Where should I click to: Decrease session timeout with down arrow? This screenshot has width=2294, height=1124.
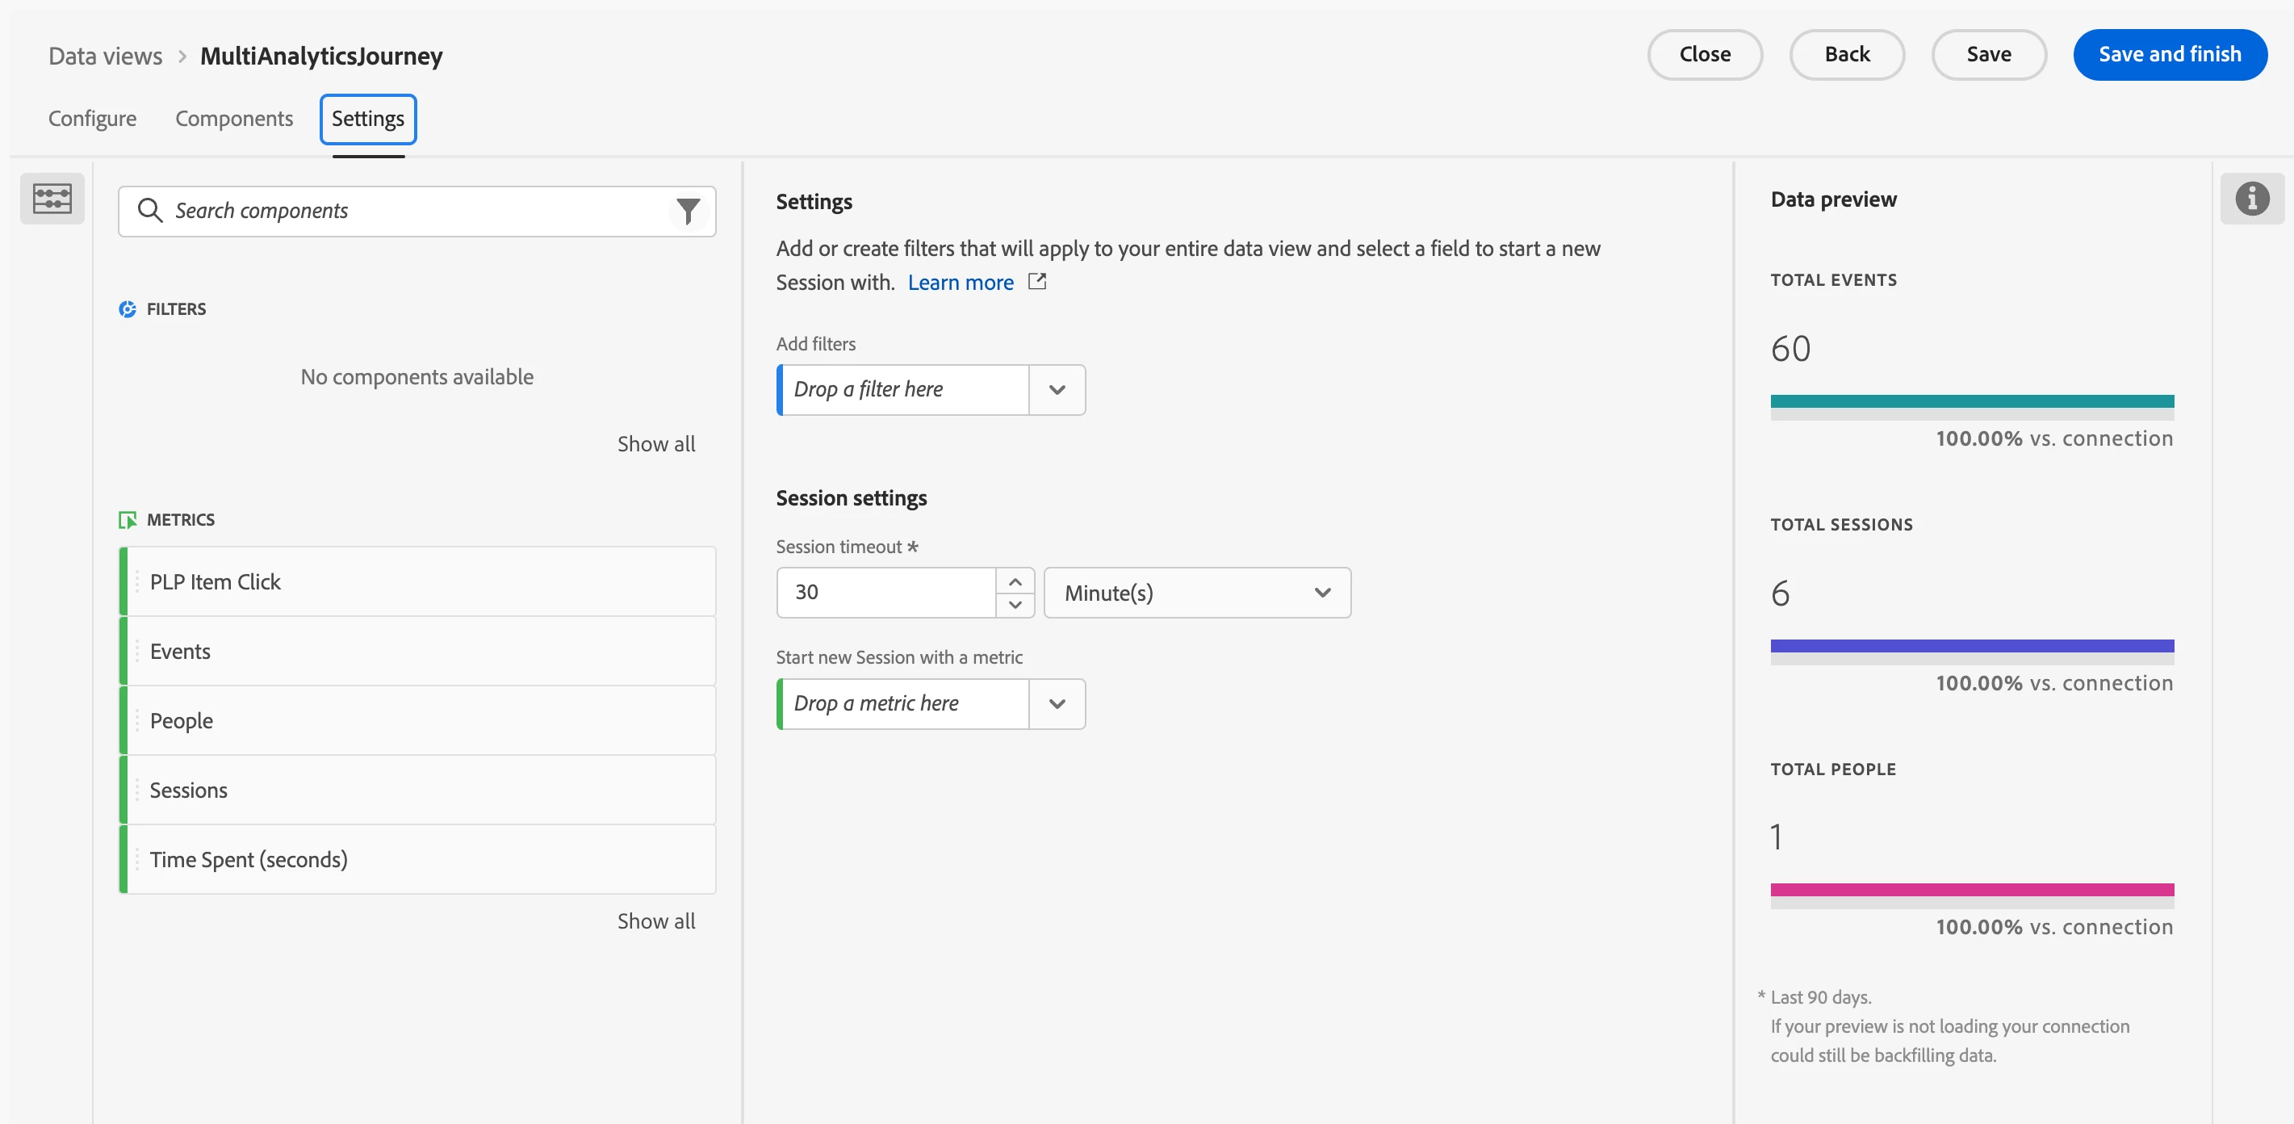click(x=1015, y=605)
